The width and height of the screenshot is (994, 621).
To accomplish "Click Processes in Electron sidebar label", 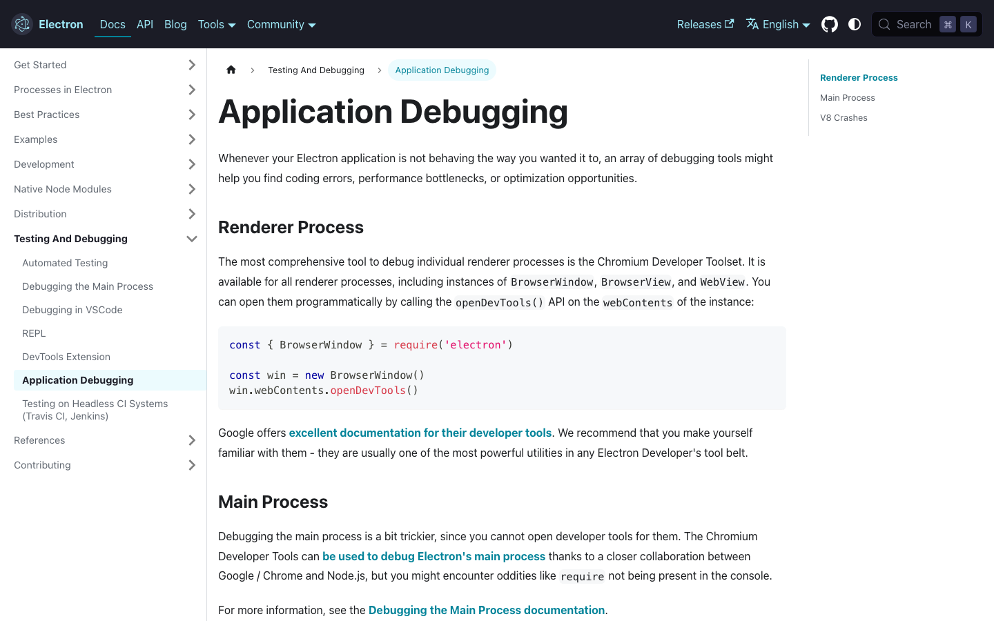I will point(63,90).
